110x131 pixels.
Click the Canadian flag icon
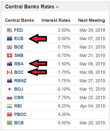click(10, 72)
